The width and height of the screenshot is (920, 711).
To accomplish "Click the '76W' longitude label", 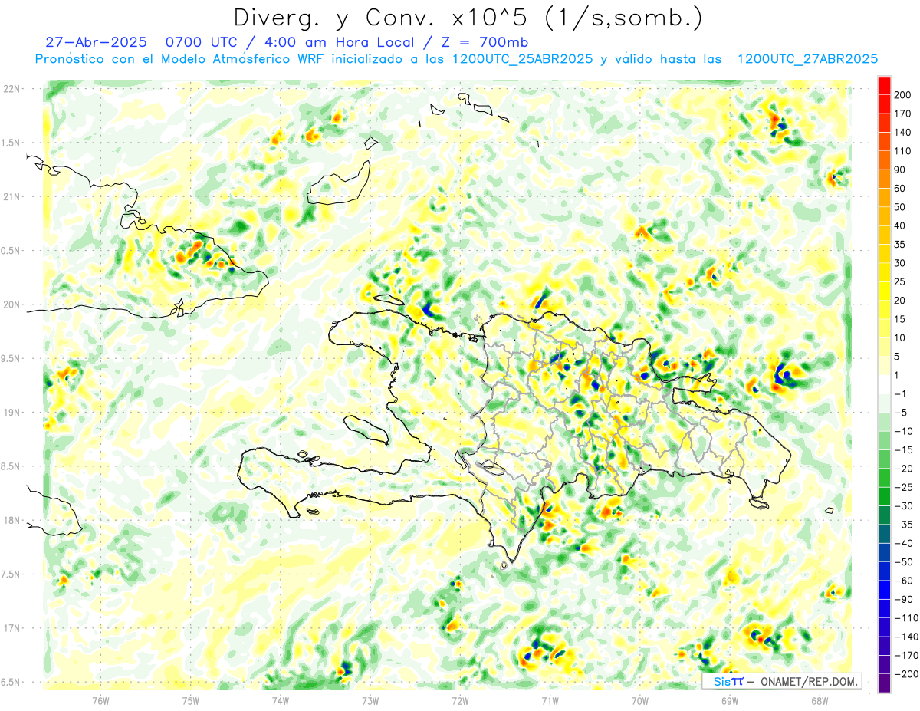I will click(x=100, y=699).
